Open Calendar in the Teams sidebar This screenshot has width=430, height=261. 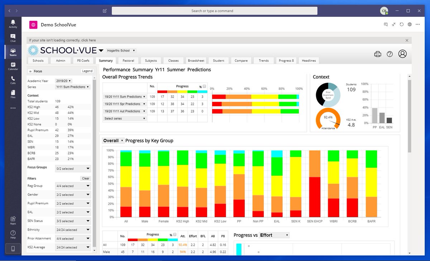(x=13, y=66)
